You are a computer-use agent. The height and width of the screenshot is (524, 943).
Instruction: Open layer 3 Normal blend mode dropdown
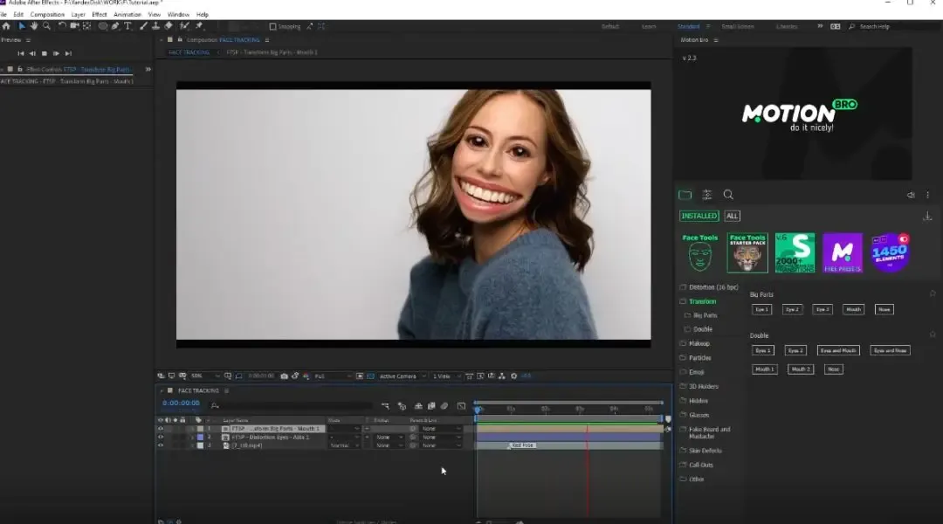coord(345,445)
